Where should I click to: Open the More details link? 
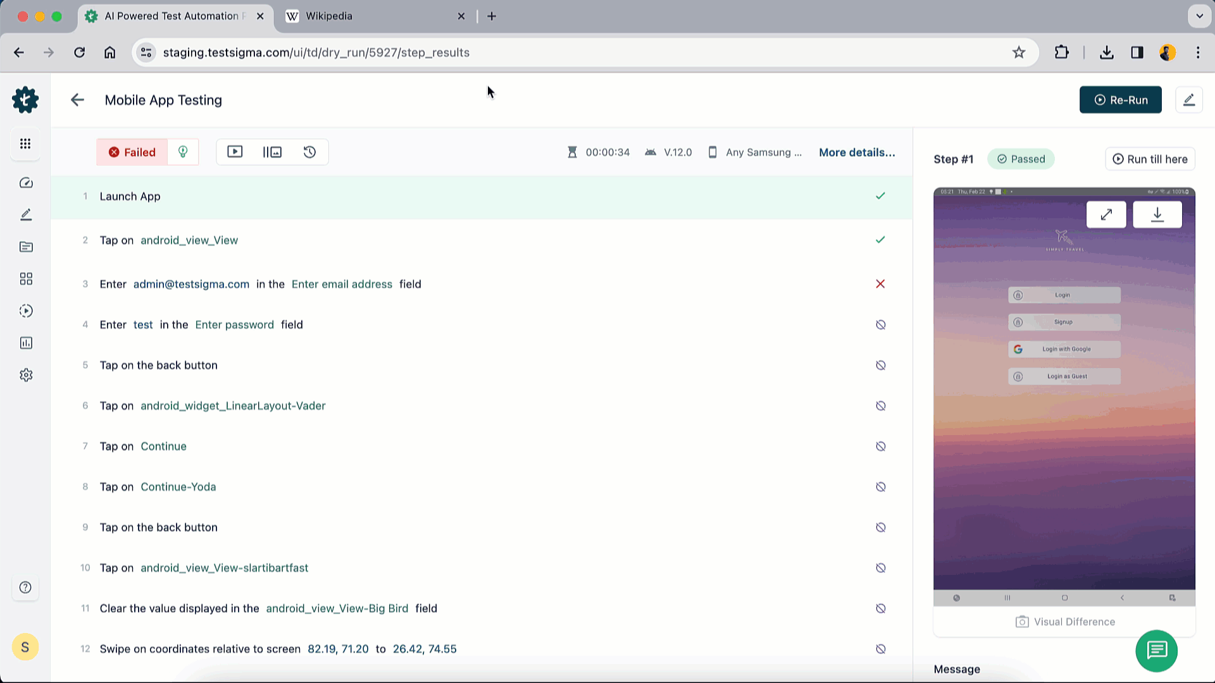(856, 152)
